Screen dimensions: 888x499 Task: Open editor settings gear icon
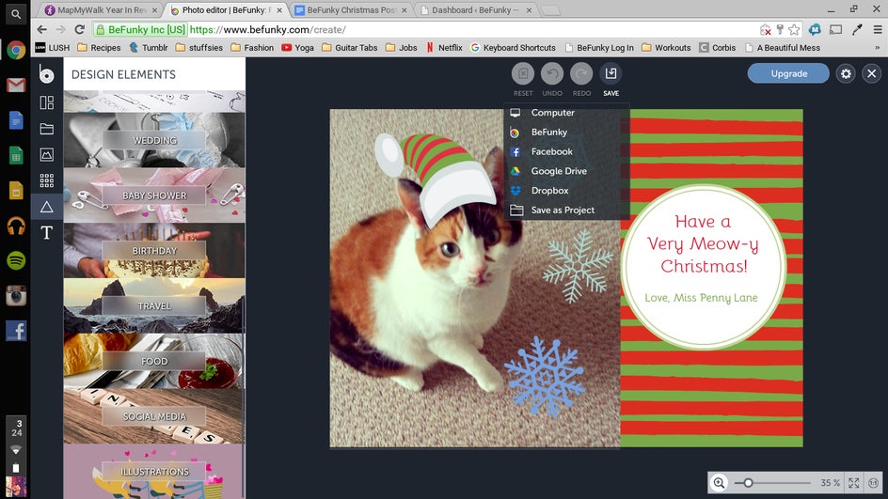846,73
